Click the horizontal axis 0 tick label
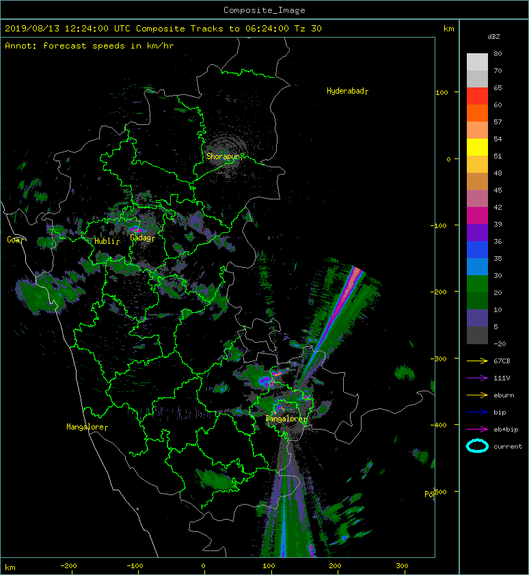The height and width of the screenshot is (575, 529). coord(203,566)
